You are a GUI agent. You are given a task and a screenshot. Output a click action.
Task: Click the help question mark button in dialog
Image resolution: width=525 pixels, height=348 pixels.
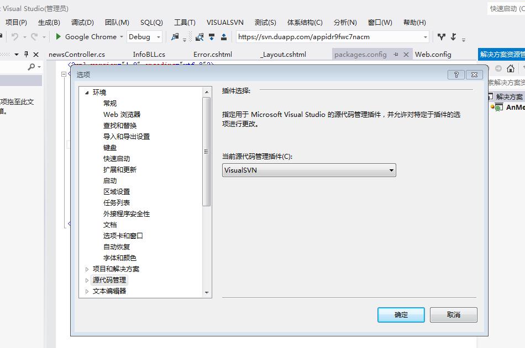456,74
